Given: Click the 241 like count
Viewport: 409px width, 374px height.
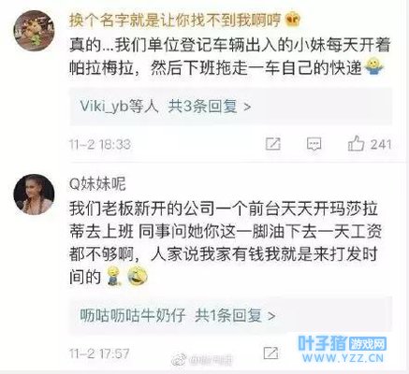Looking at the screenshot, I should [x=381, y=144].
